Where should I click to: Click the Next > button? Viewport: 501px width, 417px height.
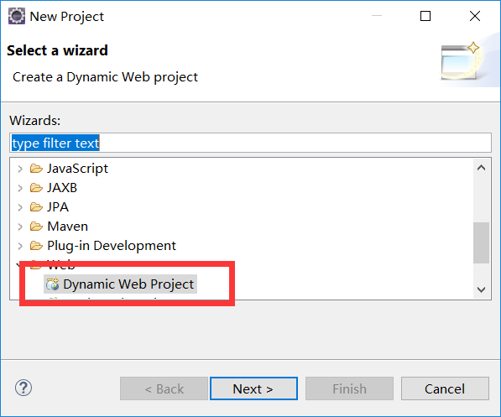253,388
